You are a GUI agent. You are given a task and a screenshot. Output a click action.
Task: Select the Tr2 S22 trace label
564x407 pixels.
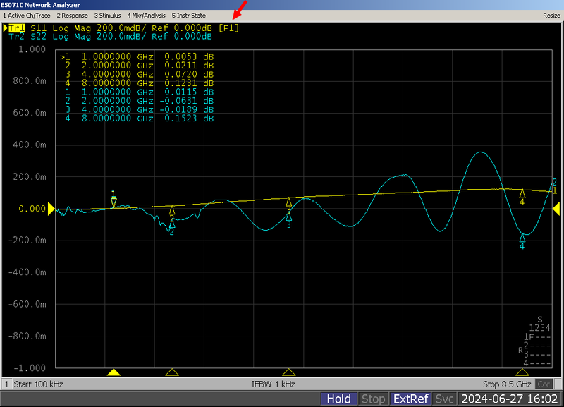18,37
